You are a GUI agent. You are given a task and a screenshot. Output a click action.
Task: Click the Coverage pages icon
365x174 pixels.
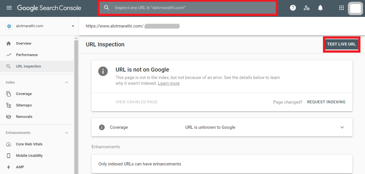pyautogui.click(x=9, y=94)
